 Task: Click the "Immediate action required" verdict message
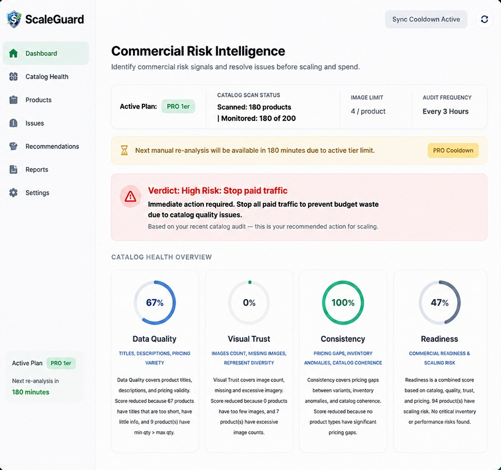coord(263,209)
